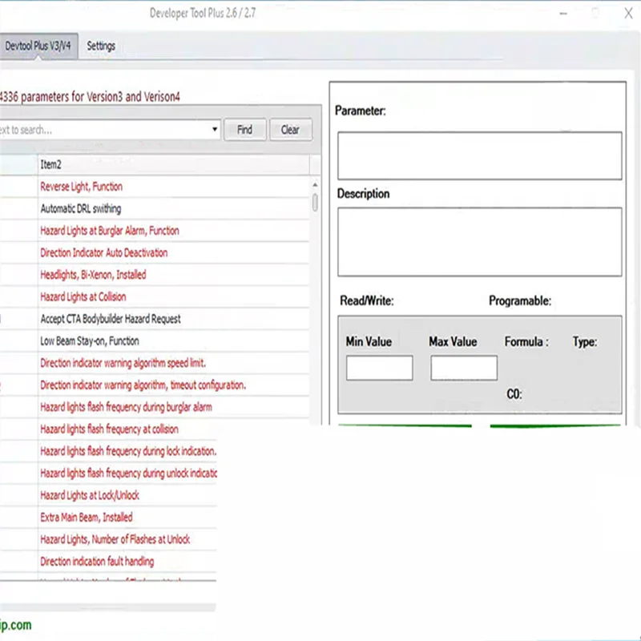
Task: Expand the search text dropdown arrow
Action: tap(214, 130)
